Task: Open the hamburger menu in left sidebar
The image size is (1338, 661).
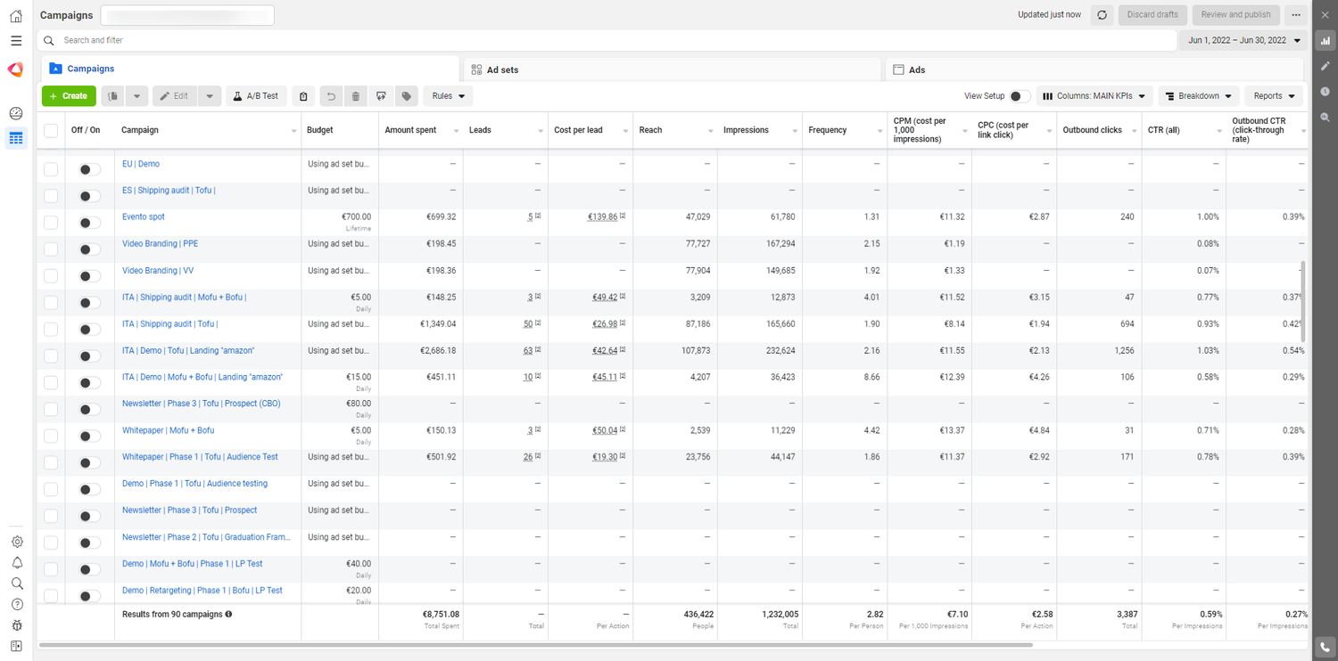Action: [16, 41]
